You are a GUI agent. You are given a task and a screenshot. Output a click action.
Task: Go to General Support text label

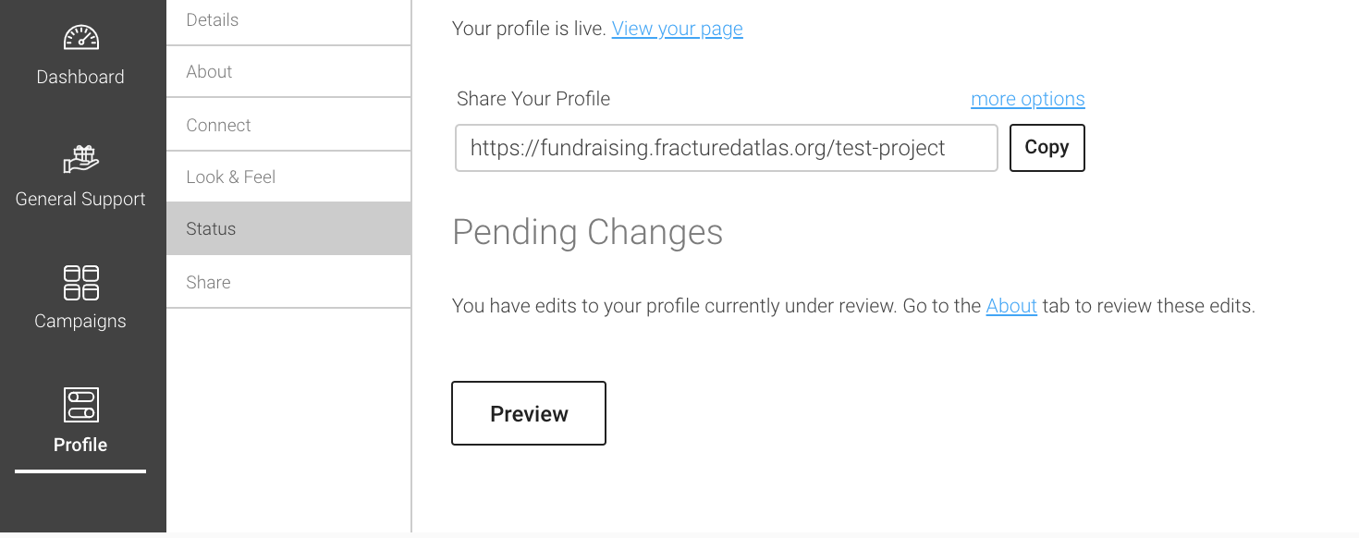[x=80, y=199]
